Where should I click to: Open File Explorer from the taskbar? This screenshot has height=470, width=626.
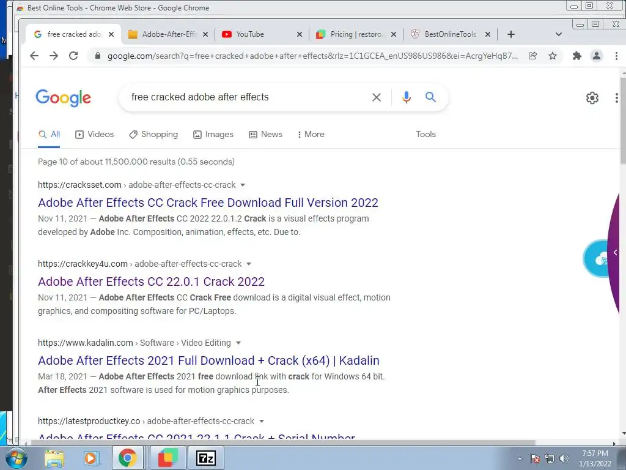tap(54, 458)
